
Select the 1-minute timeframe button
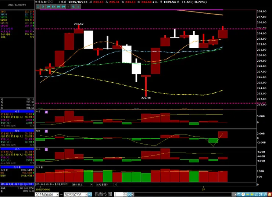pos(38,7)
